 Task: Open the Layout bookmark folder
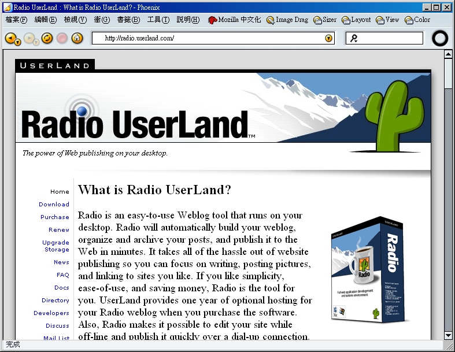coord(356,20)
